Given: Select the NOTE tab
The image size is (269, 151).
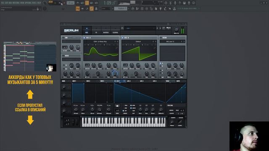Looking at the screenshot, I should [178, 81].
